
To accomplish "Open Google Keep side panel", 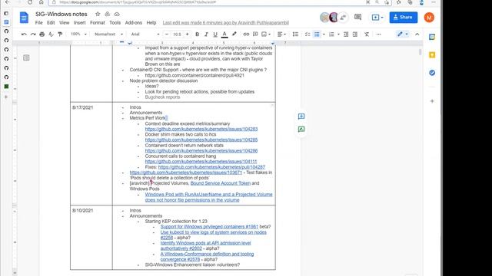I will 432,55.
